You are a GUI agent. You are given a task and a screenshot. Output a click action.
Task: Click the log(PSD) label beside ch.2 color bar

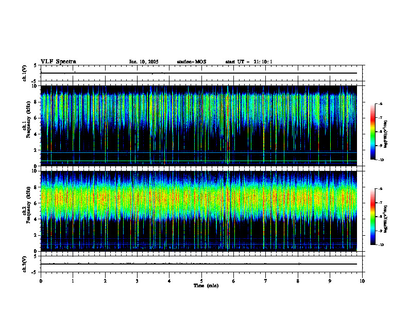click(x=386, y=219)
